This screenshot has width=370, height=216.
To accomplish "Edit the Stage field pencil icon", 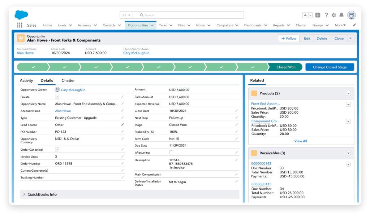I will click(x=236, y=125).
